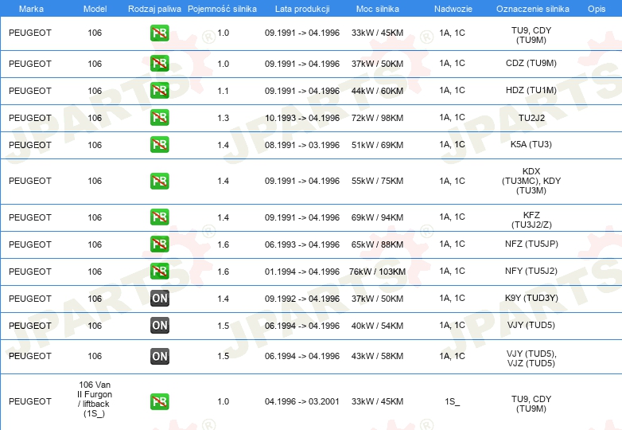Click the 69kW / 94KM power cell
Image resolution: width=622 pixels, height=430 pixels.
377,217
